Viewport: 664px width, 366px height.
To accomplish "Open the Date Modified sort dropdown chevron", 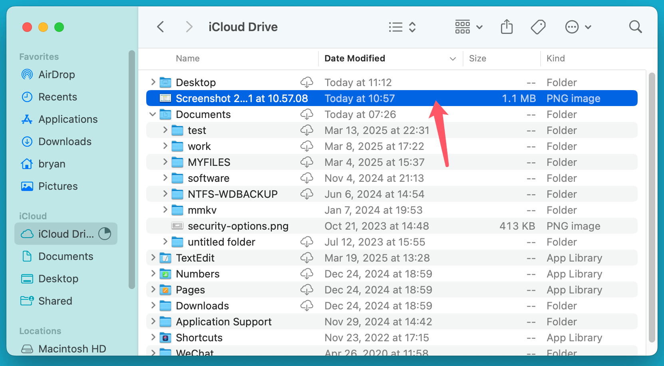I will (452, 58).
